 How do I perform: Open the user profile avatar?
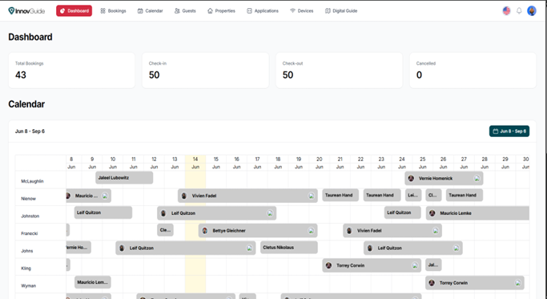click(x=532, y=11)
